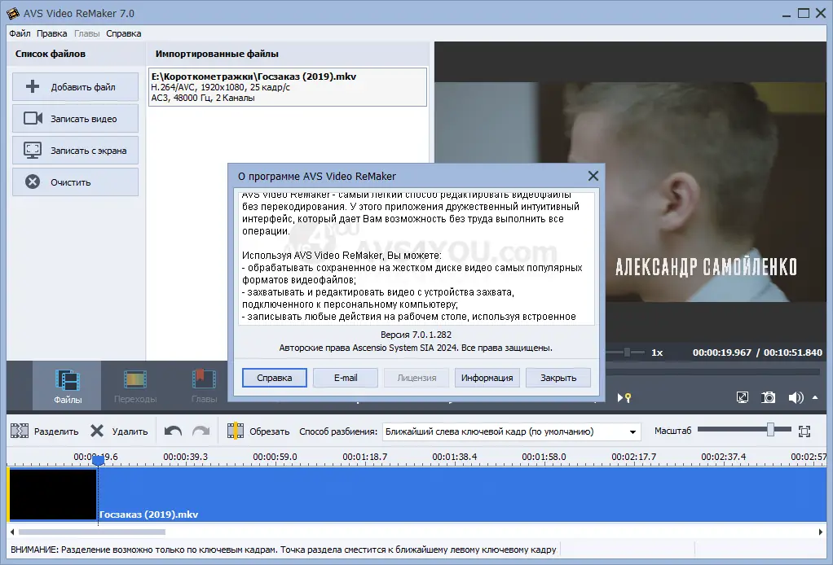Click the Разделить split icon
The height and width of the screenshot is (565, 833).
(20, 431)
